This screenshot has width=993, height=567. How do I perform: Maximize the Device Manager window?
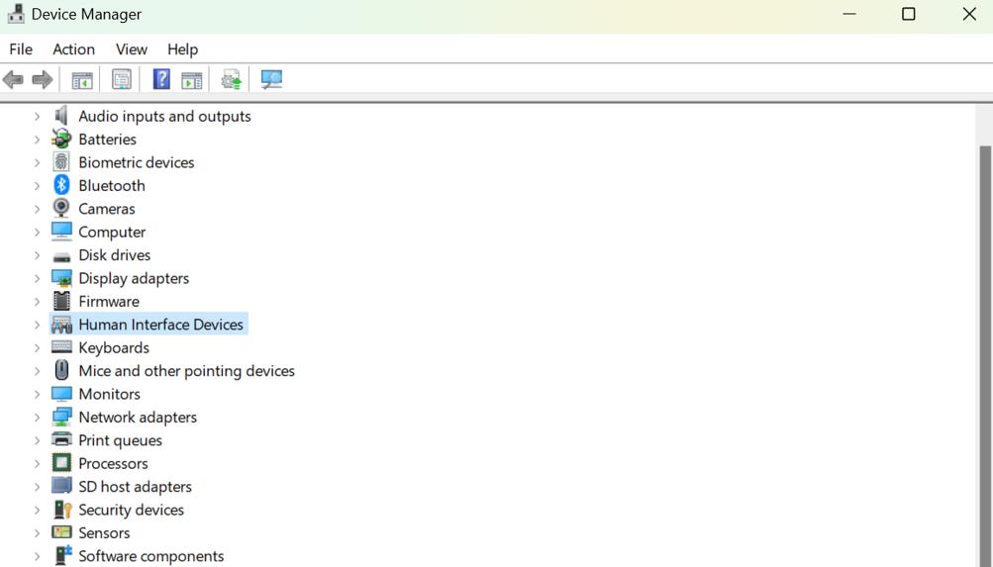tap(909, 14)
